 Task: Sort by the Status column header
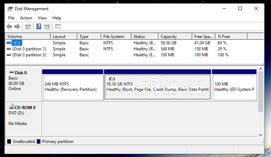145,37
